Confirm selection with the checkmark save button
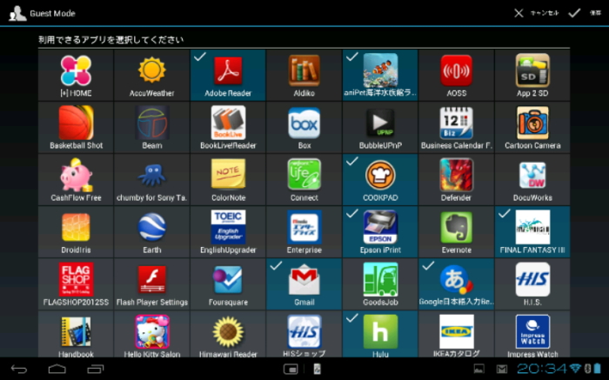Screen dimensions: 609x380 [x=579, y=13]
